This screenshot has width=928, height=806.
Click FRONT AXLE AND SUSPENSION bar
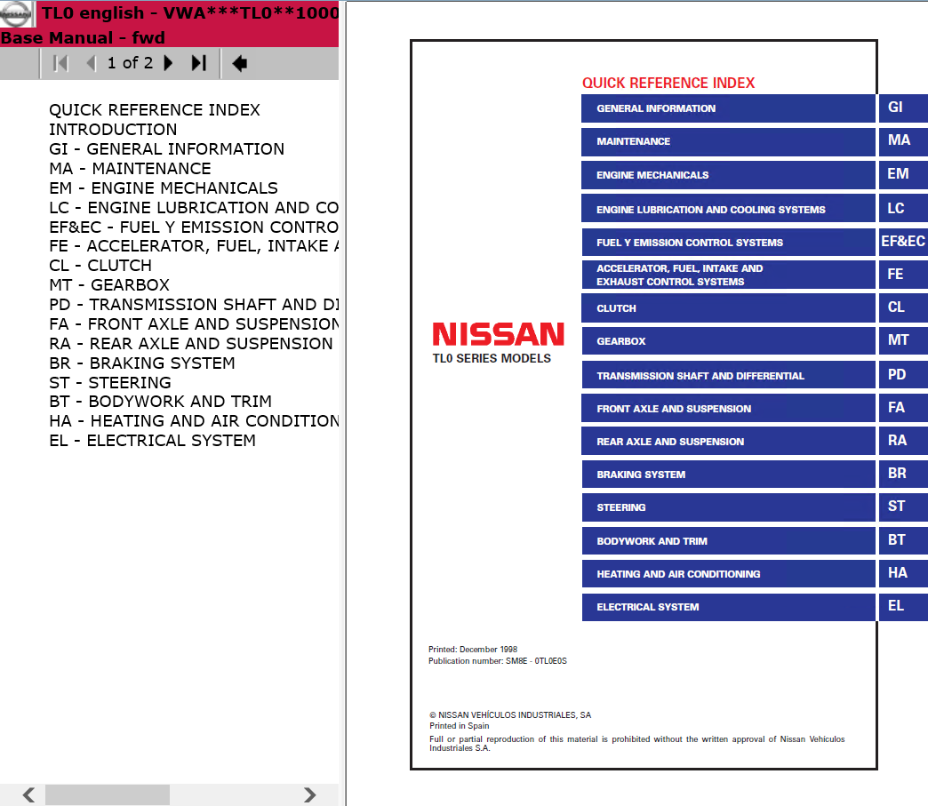pyautogui.click(x=728, y=409)
